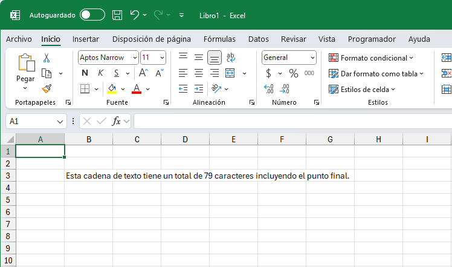Open the Portapapeles dialog launcher

(68, 102)
